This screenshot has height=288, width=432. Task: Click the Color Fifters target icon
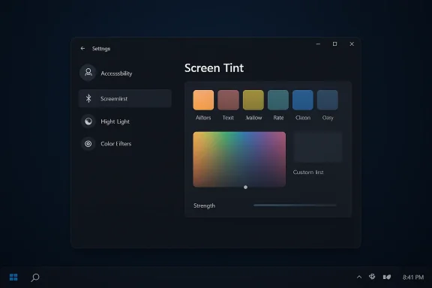click(x=88, y=143)
